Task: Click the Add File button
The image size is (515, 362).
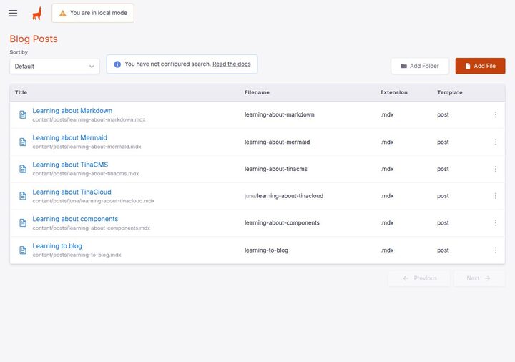Action: [480, 66]
